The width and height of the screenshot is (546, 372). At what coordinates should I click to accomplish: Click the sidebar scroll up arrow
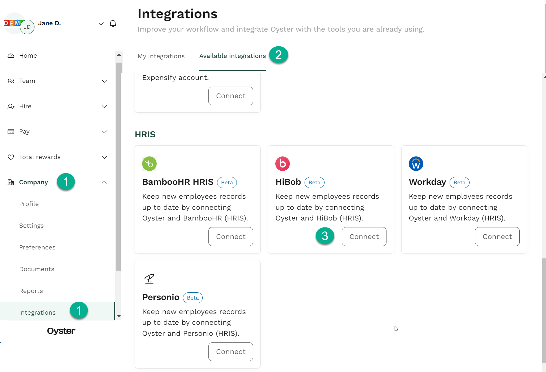coord(119,55)
